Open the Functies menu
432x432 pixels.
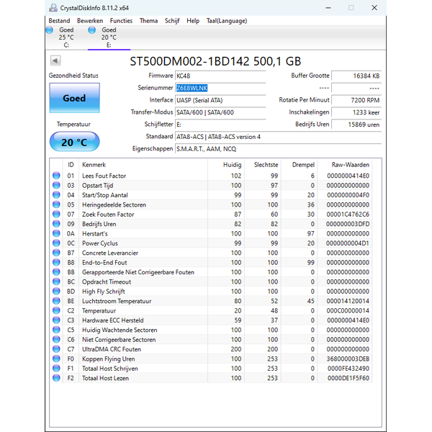[x=121, y=21]
